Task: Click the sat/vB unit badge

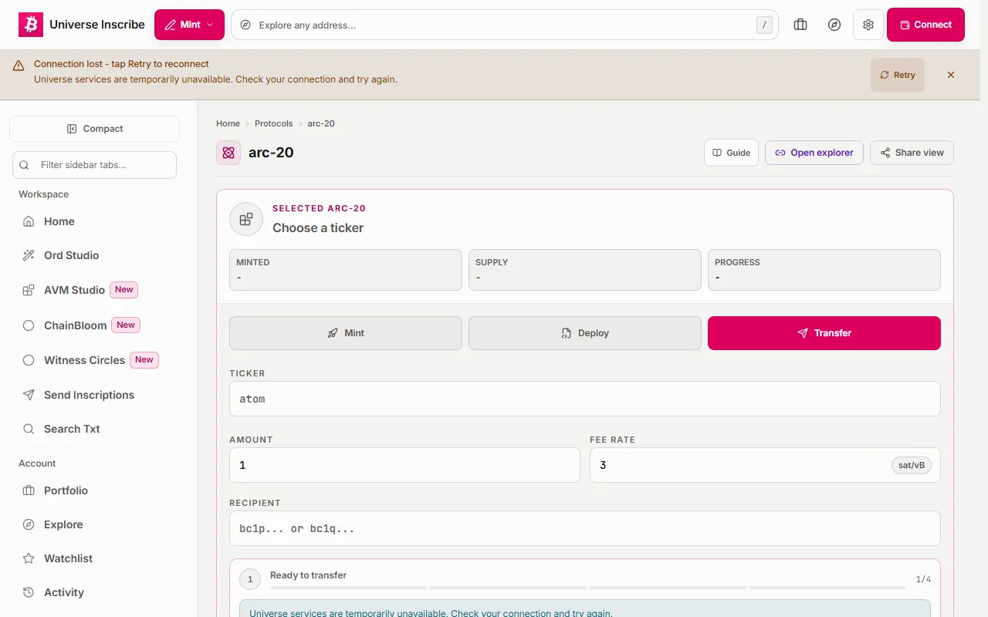Action: coord(911,465)
